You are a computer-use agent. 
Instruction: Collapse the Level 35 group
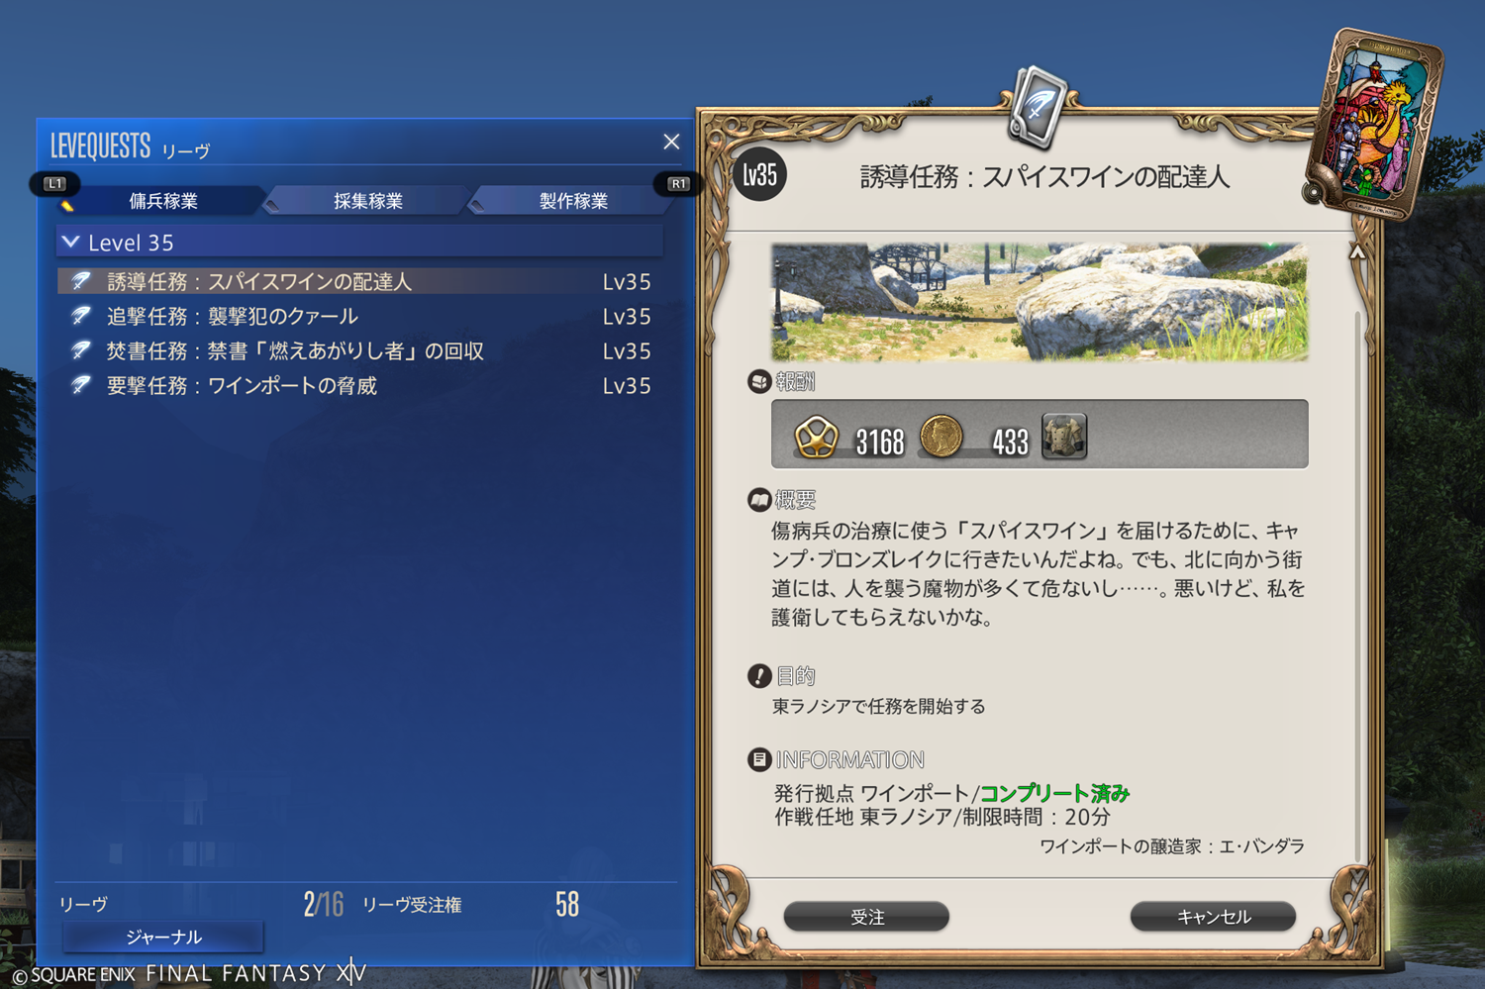coord(71,242)
